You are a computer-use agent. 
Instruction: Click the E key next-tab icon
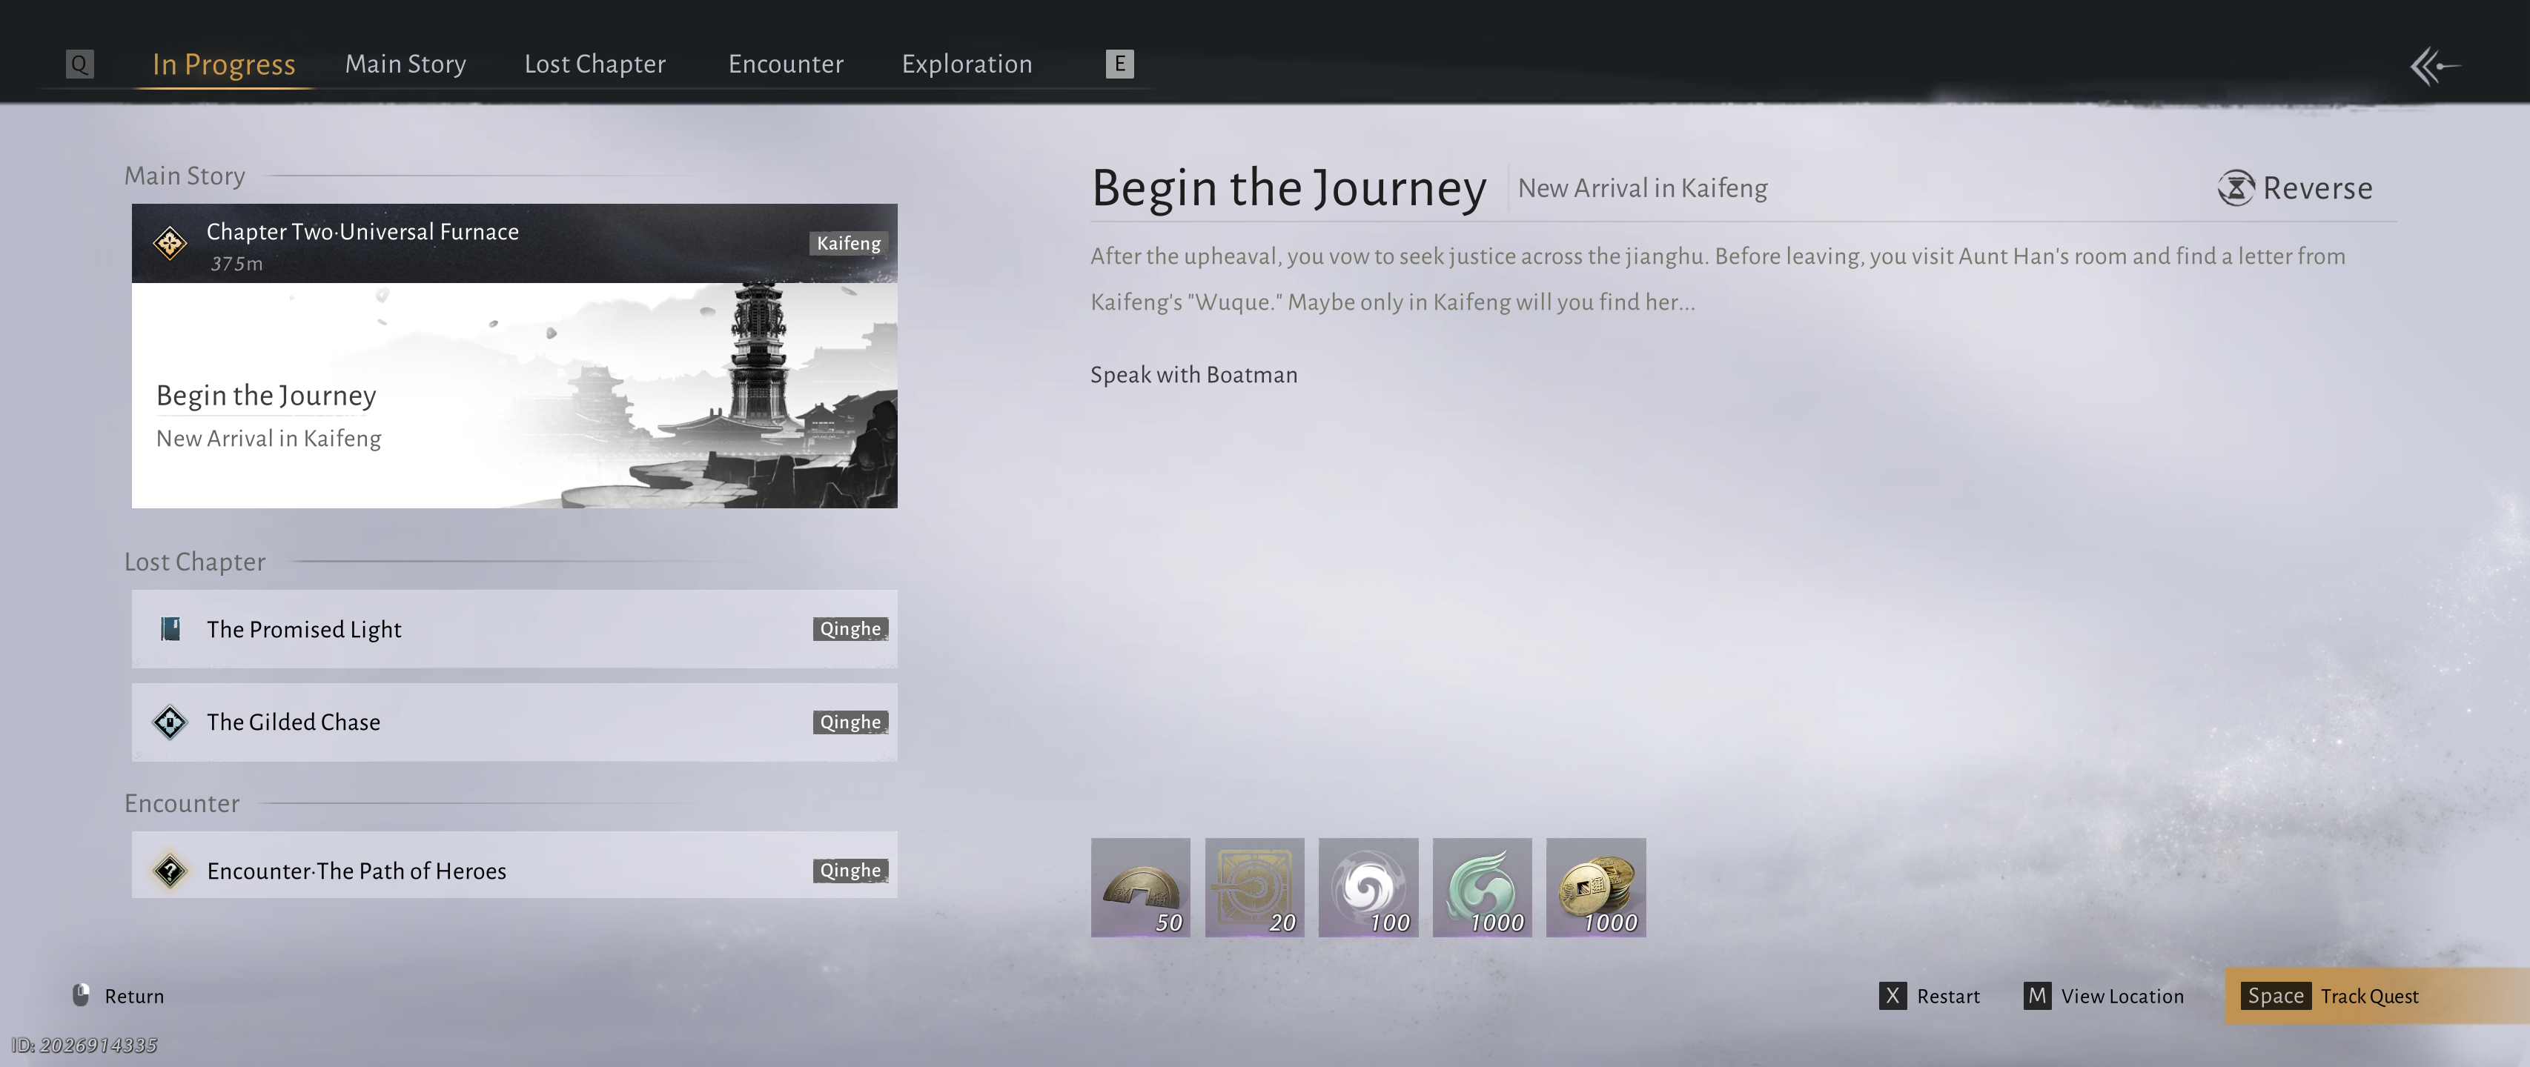point(1119,64)
